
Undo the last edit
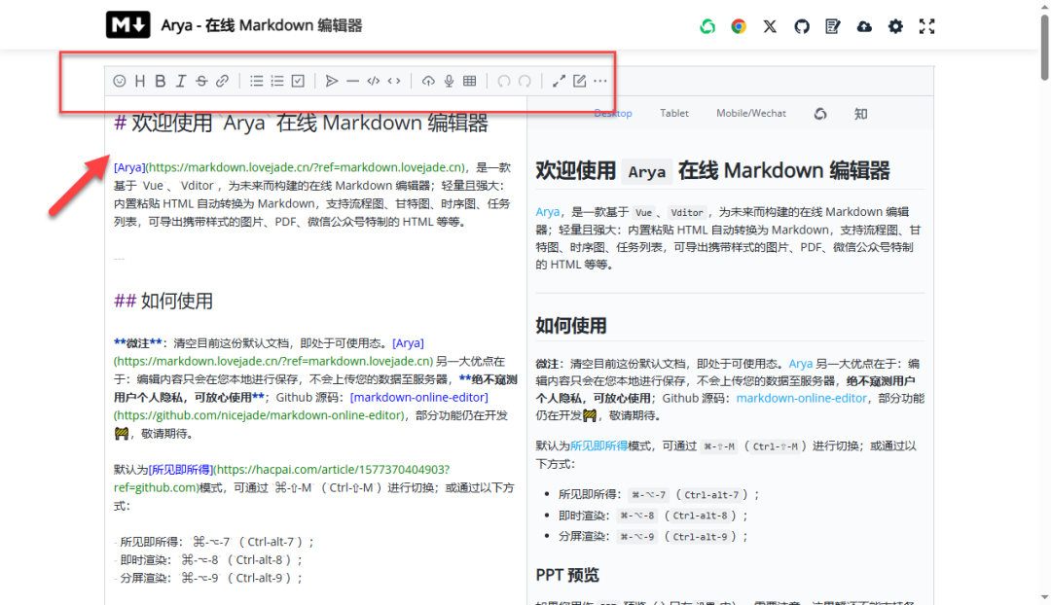(x=504, y=81)
